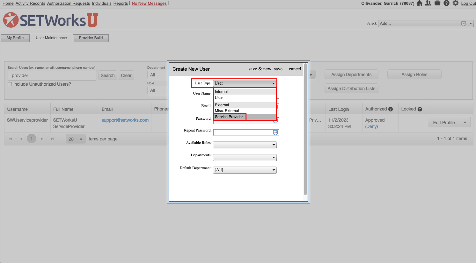Open the settings gear icon
Image resolution: width=476 pixels, height=263 pixels.
456,3
